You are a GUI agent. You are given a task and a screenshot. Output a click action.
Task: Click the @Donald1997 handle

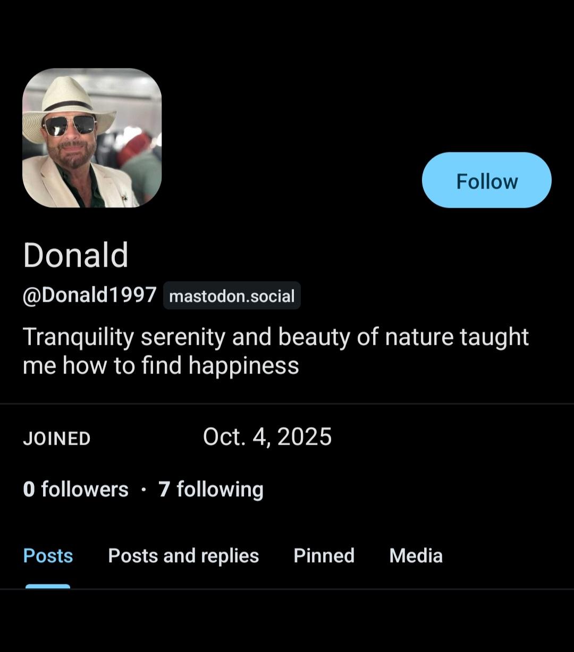tap(89, 295)
